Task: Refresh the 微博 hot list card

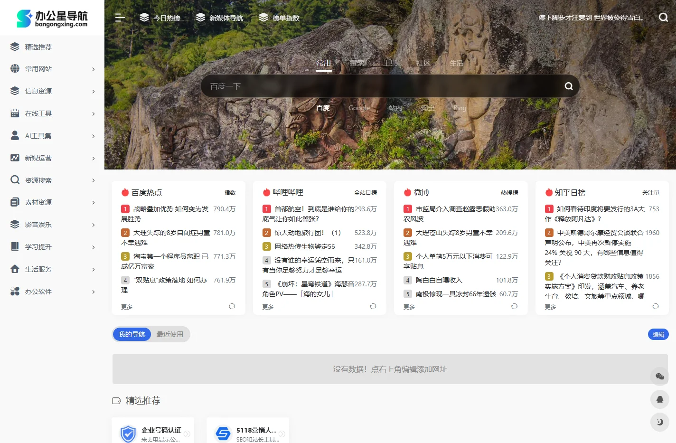Action: click(x=514, y=306)
